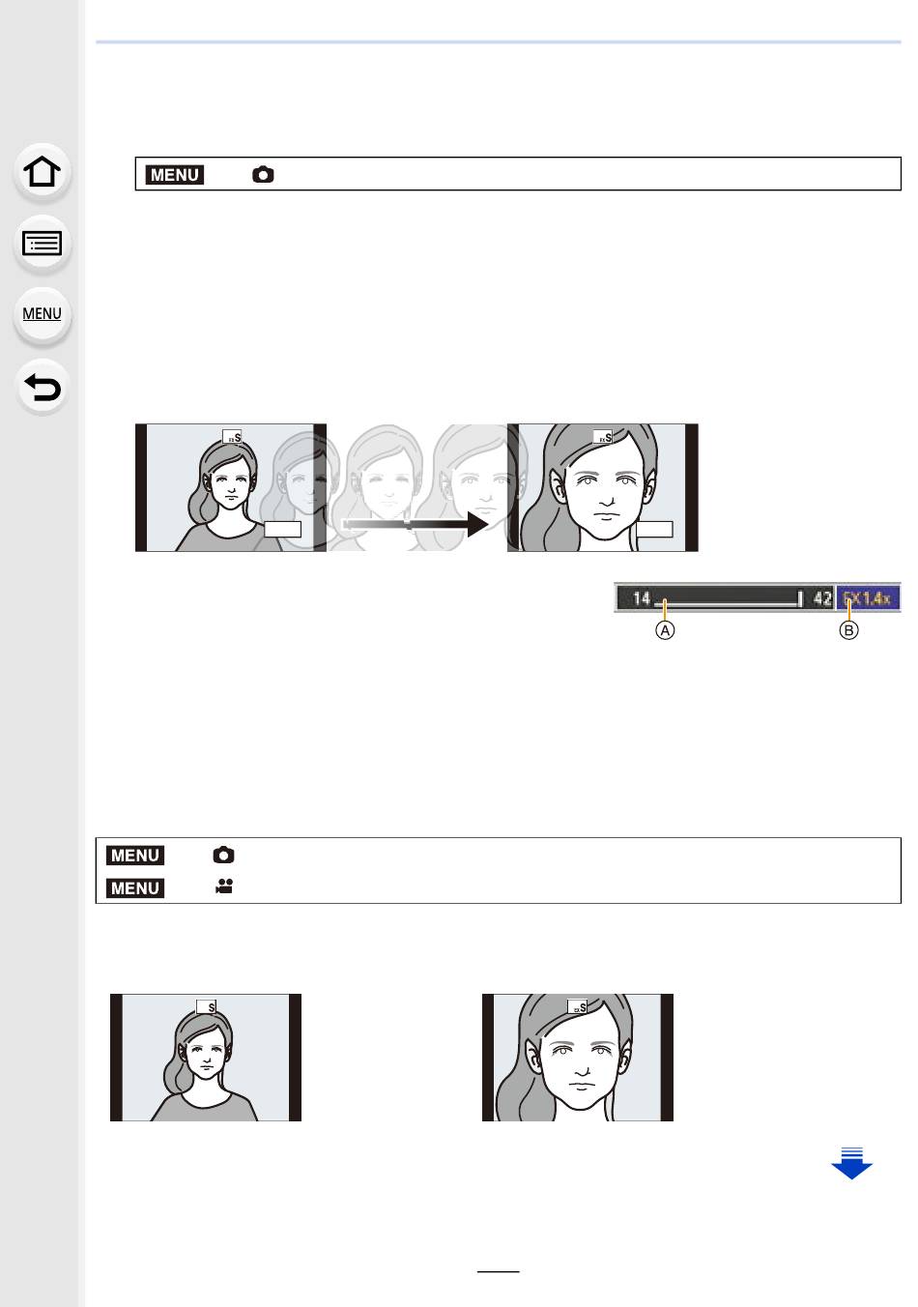This screenshot has width=918, height=1307.
Task: Click the bottom-left normal view portrait image
Action: click(x=206, y=1058)
